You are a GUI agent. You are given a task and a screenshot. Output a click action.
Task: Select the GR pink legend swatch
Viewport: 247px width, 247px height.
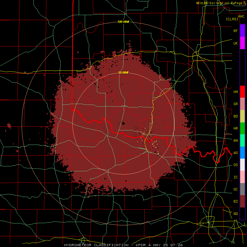click(x=242, y=104)
